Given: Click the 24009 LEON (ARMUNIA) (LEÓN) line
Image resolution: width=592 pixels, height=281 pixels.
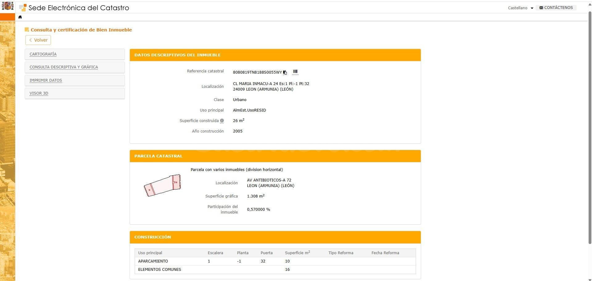Looking at the screenshot, I should click(x=263, y=89).
